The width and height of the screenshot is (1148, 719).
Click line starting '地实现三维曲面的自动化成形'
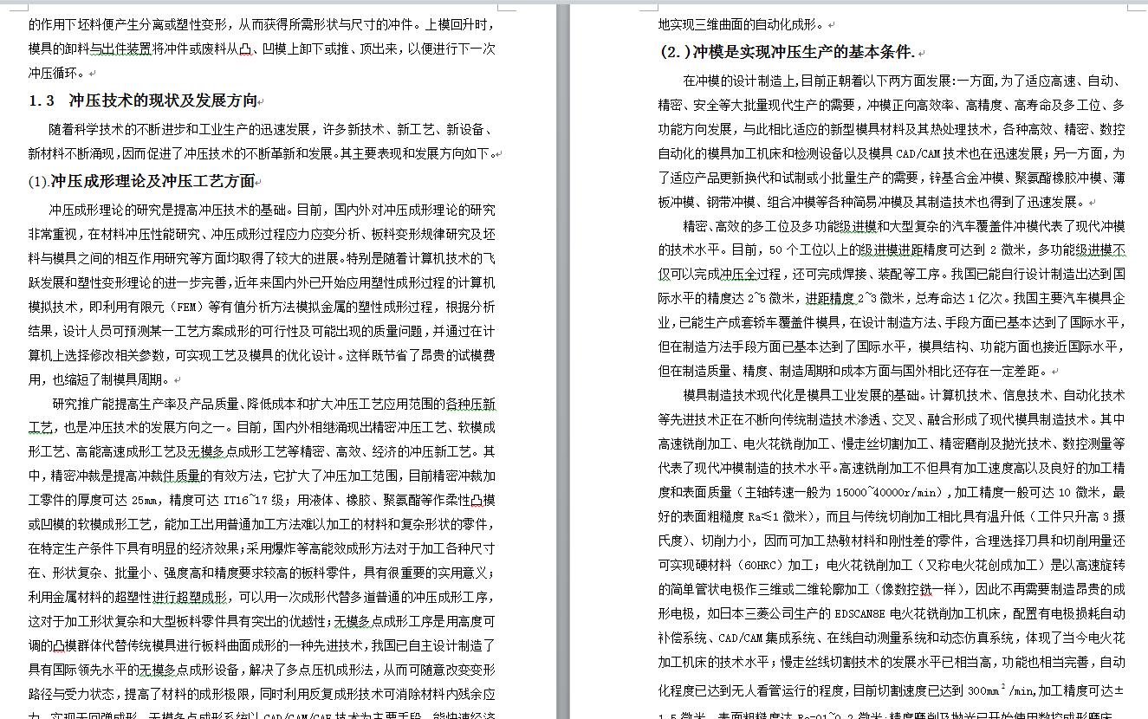(x=742, y=24)
